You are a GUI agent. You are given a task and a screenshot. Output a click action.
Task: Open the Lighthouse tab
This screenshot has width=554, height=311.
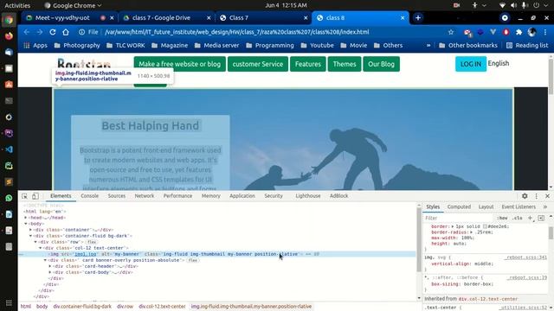coord(308,196)
